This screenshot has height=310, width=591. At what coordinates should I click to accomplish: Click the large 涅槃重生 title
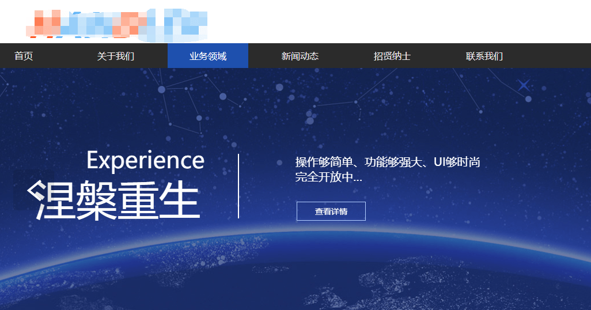pyautogui.click(x=118, y=201)
